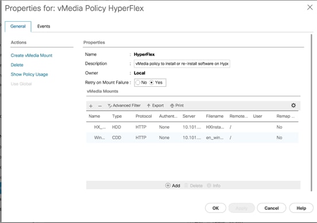Select the General tab
317x223 pixels.
click(x=18, y=26)
